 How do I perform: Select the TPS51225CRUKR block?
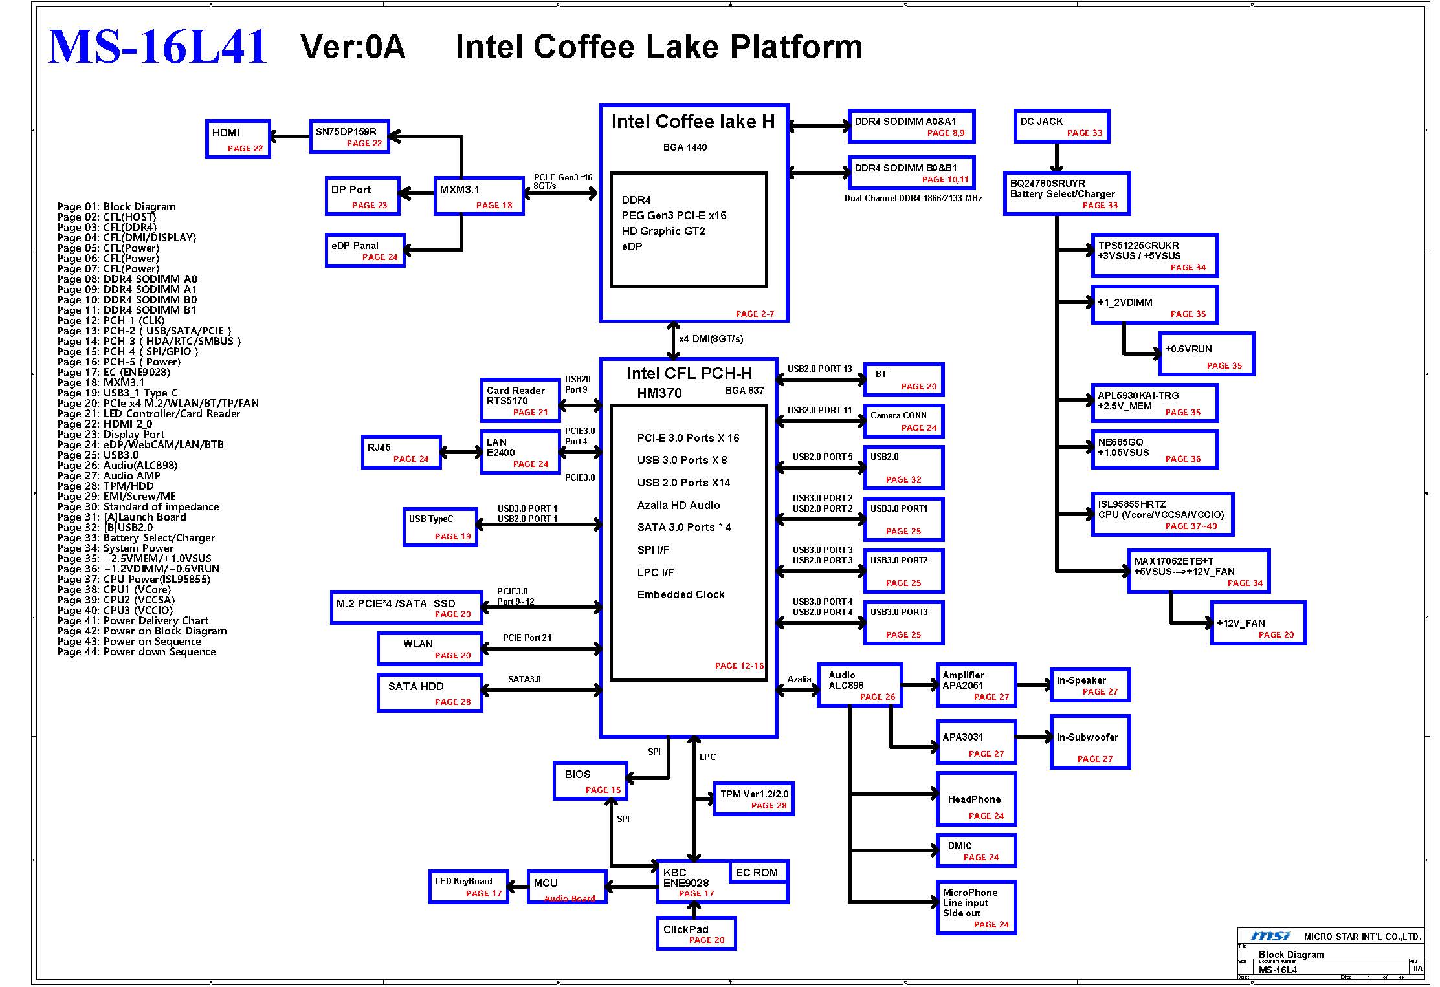(1155, 255)
